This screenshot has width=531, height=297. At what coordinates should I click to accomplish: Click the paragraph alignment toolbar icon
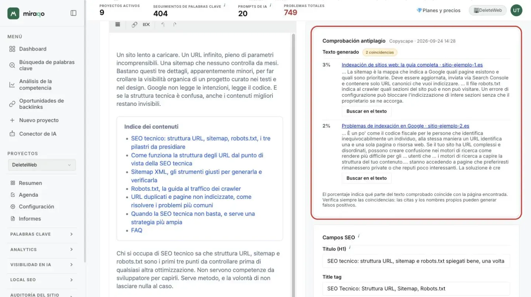point(118,24)
